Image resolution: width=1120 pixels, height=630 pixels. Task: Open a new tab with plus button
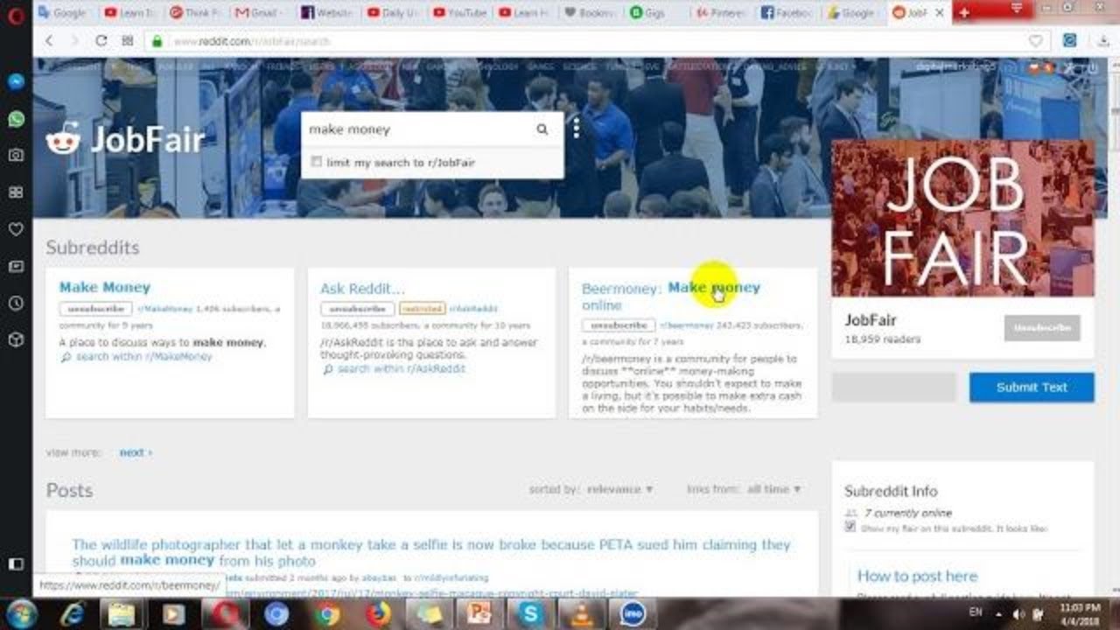964,12
